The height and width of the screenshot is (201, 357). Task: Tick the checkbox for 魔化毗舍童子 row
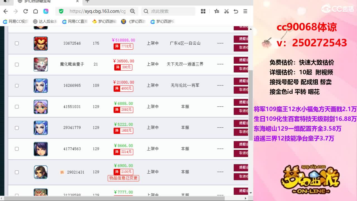[x=17, y=64]
